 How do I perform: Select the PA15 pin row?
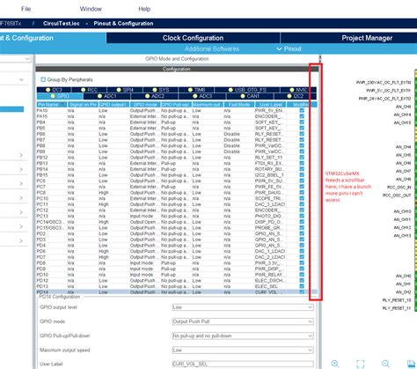tap(177, 116)
